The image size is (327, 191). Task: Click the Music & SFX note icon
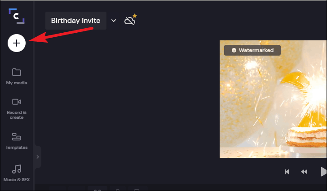point(17,169)
